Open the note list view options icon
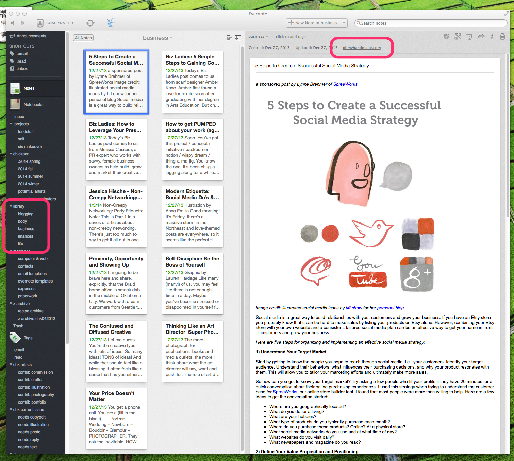The width and height of the screenshot is (514, 461). pos(238,38)
